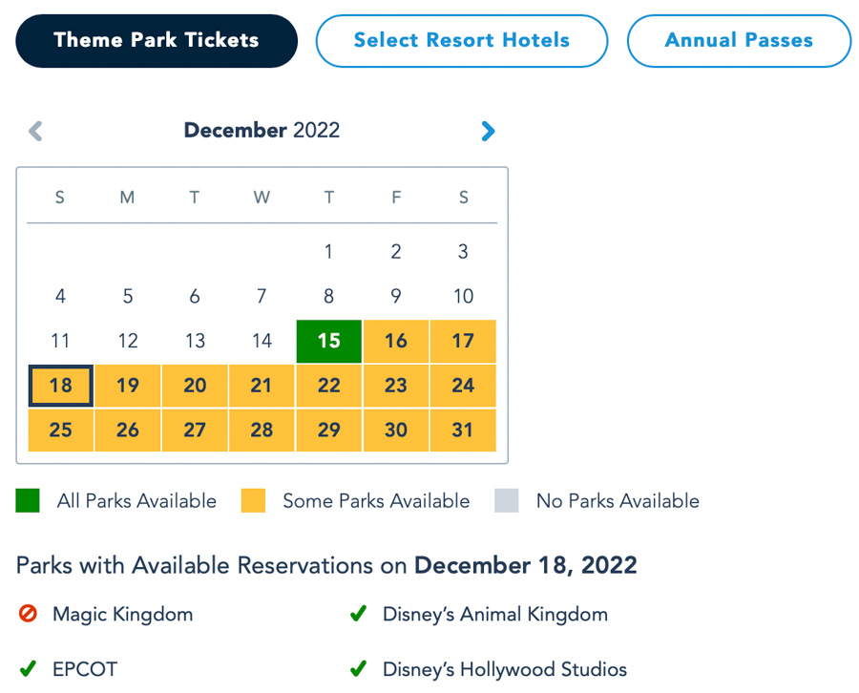Image resolution: width=859 pixels, height=693 pixels.
Task: Go to the previous month arrow
Action: [35, 131]
